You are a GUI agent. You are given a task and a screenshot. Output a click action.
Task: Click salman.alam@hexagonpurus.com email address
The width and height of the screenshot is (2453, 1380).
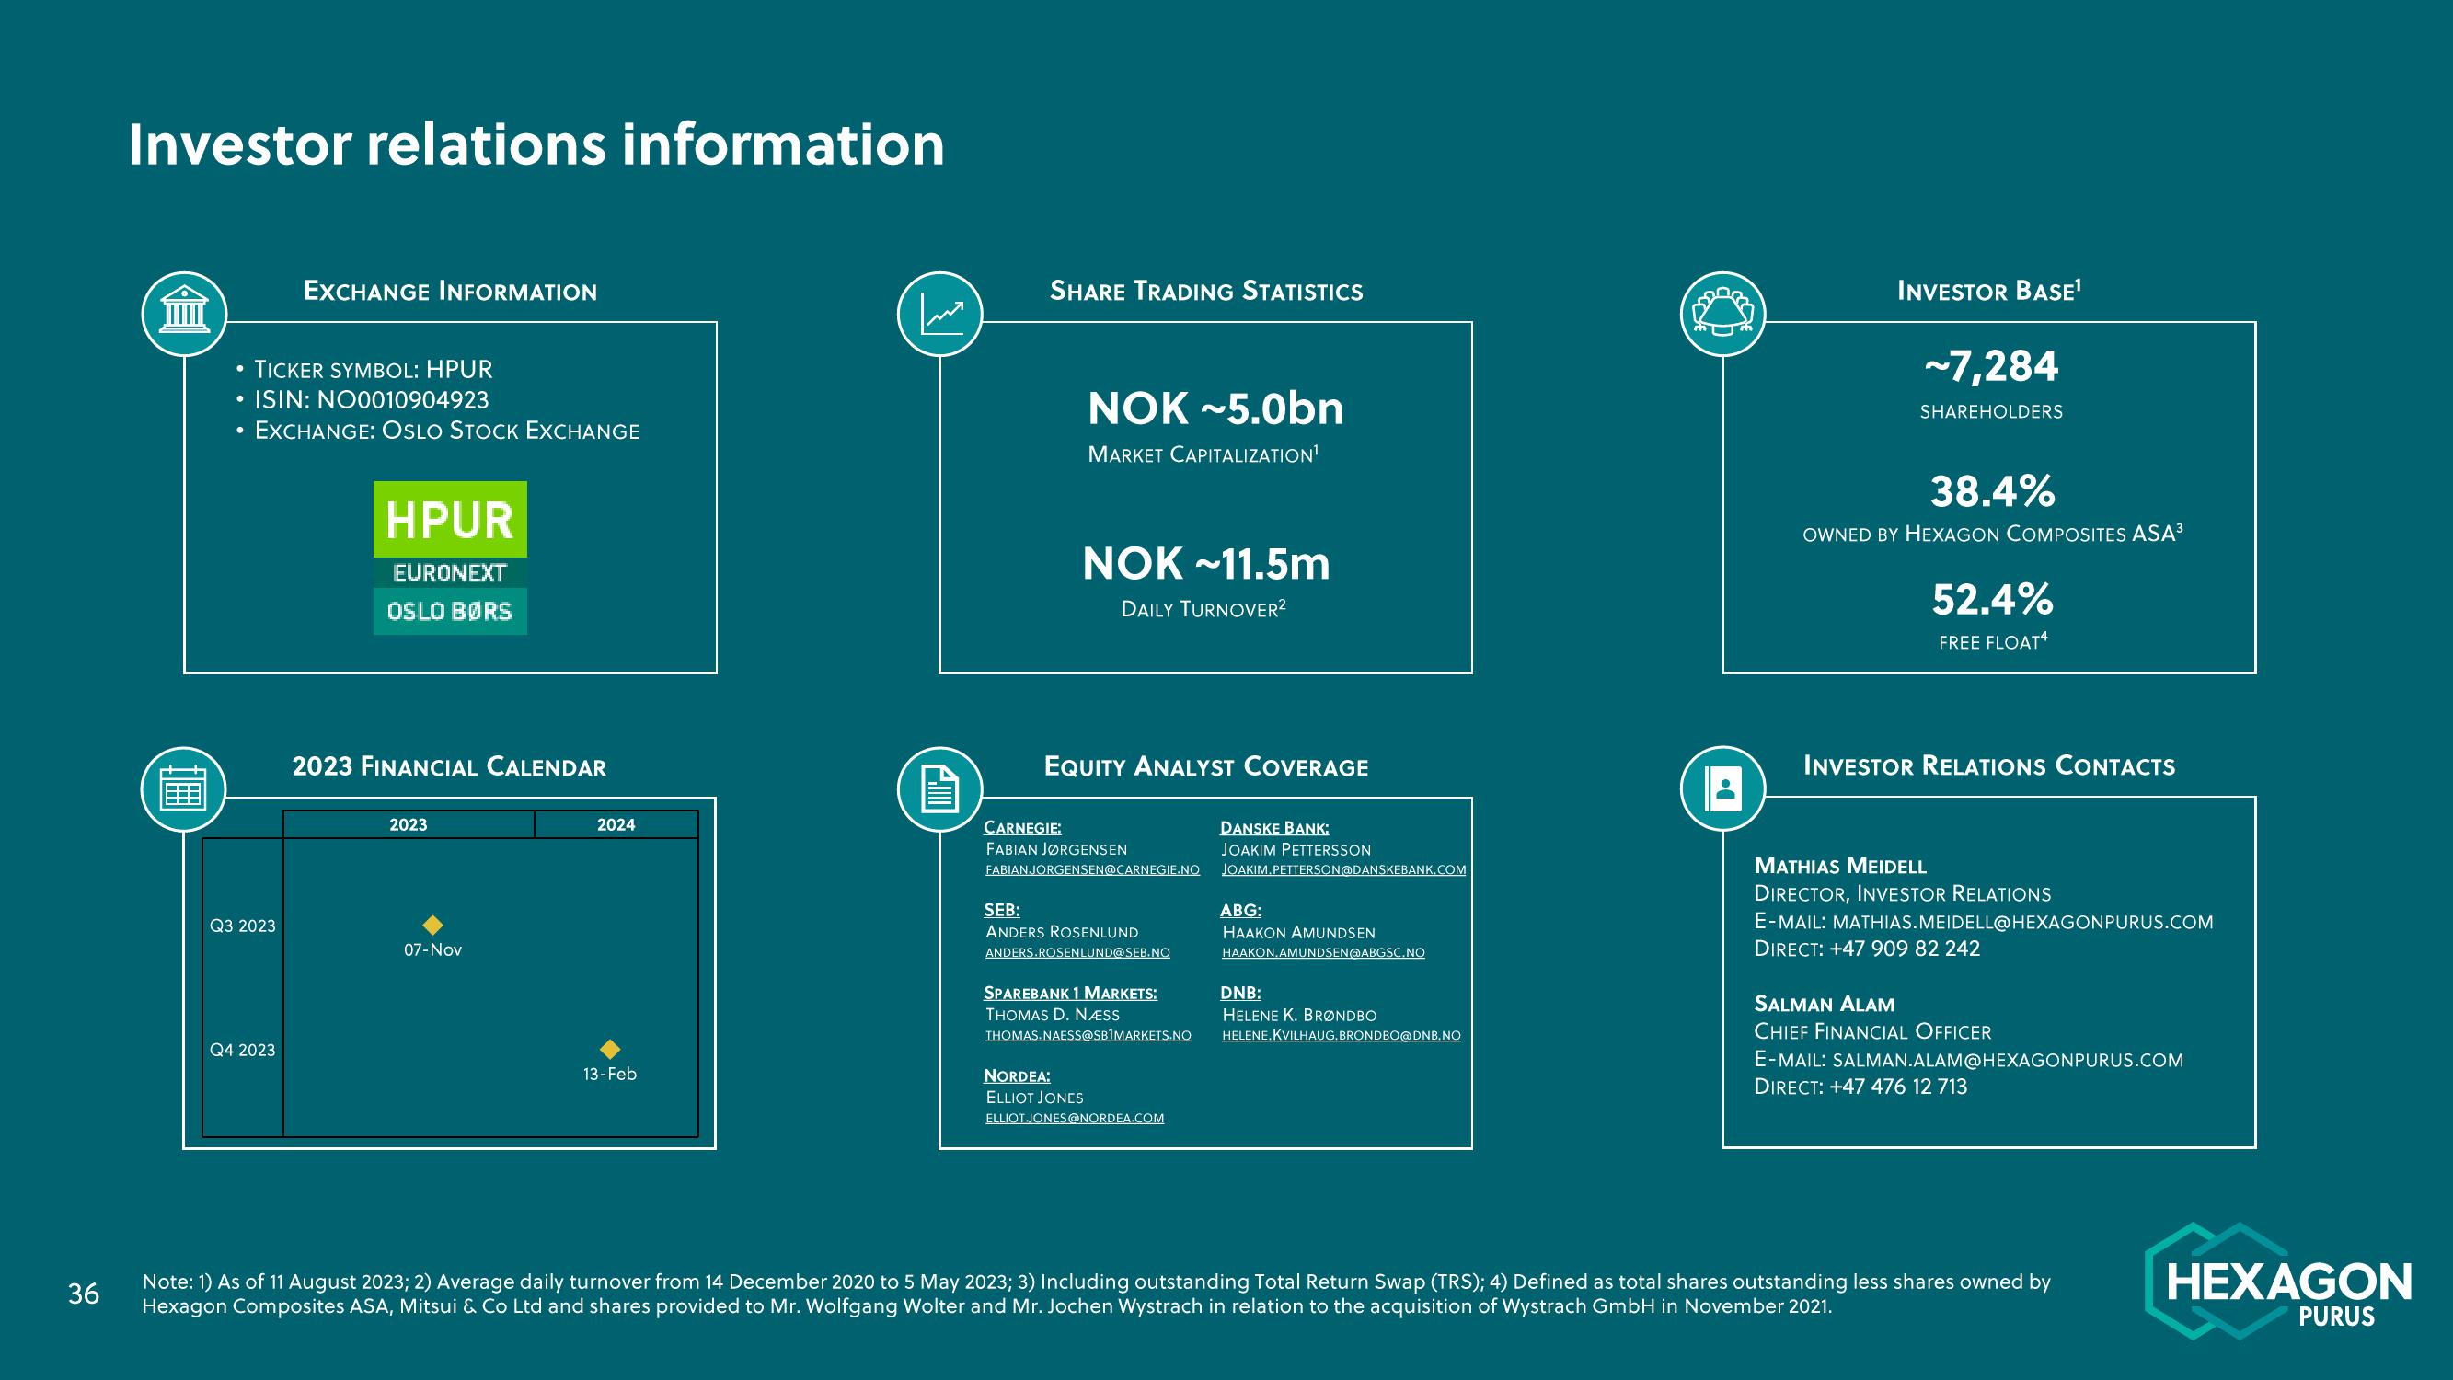(2008, 1060)
